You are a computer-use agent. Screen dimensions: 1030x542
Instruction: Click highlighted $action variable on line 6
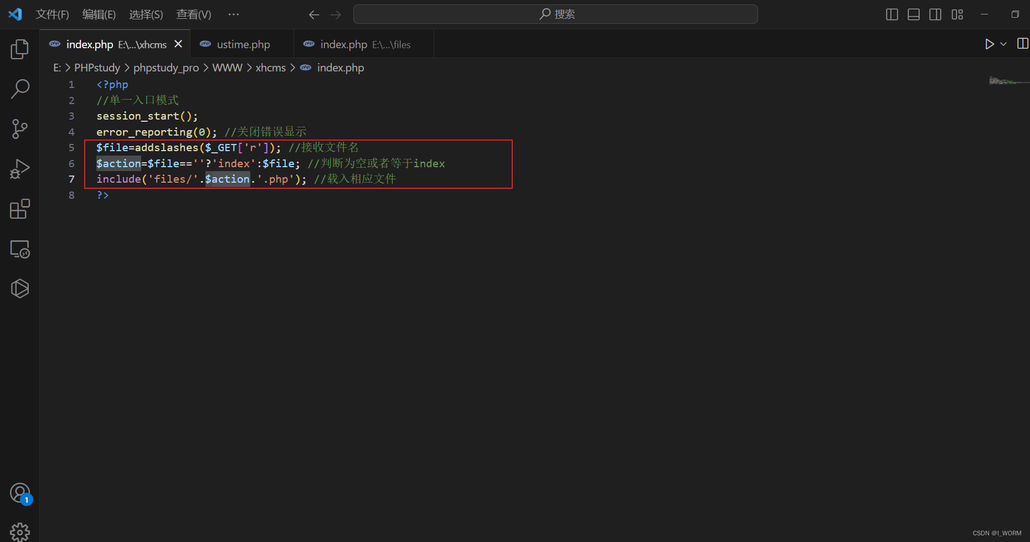[119, 163]
